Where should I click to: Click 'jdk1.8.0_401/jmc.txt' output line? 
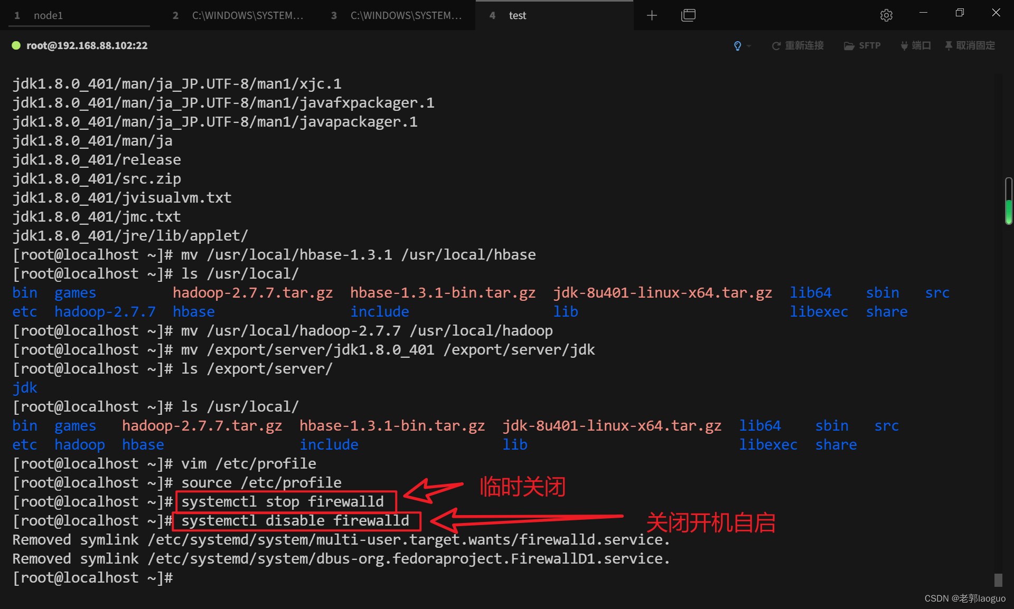(97, 216)
